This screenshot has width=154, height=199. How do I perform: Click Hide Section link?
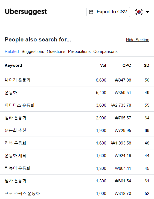138,40
